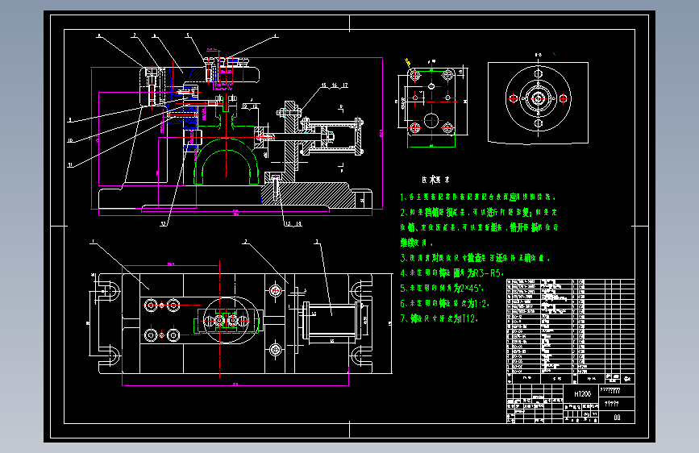Select the blue-hatched clamp block at top left
Viewport: 699px width, 453px height.
(153, 86)
